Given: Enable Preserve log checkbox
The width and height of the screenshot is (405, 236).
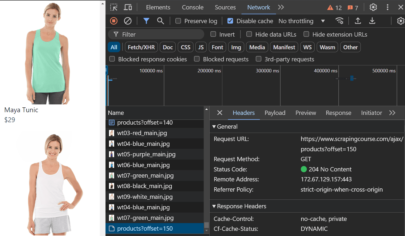Looking at the screenshot, I should pyautogui.click(x=178, y=21).
